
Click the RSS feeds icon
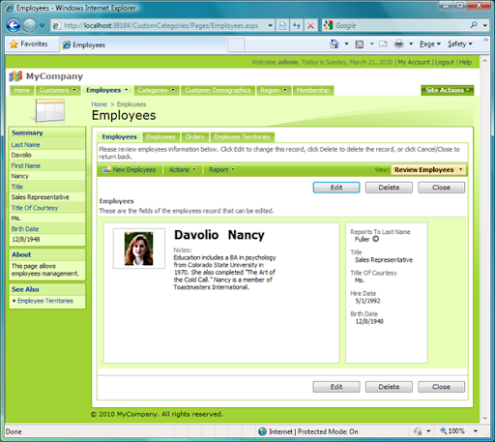click(360, 44)
